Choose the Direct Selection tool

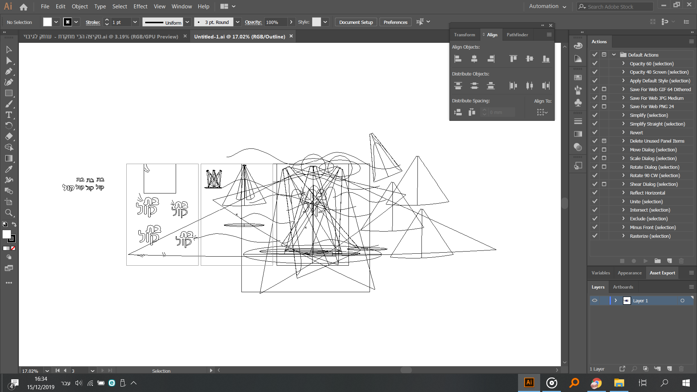[9, 61]
